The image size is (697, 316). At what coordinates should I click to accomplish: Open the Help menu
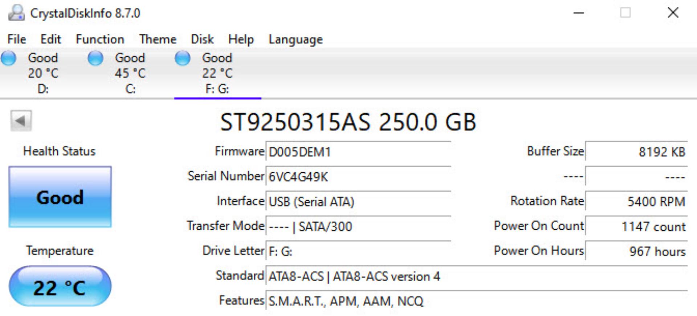click(241, 39)
